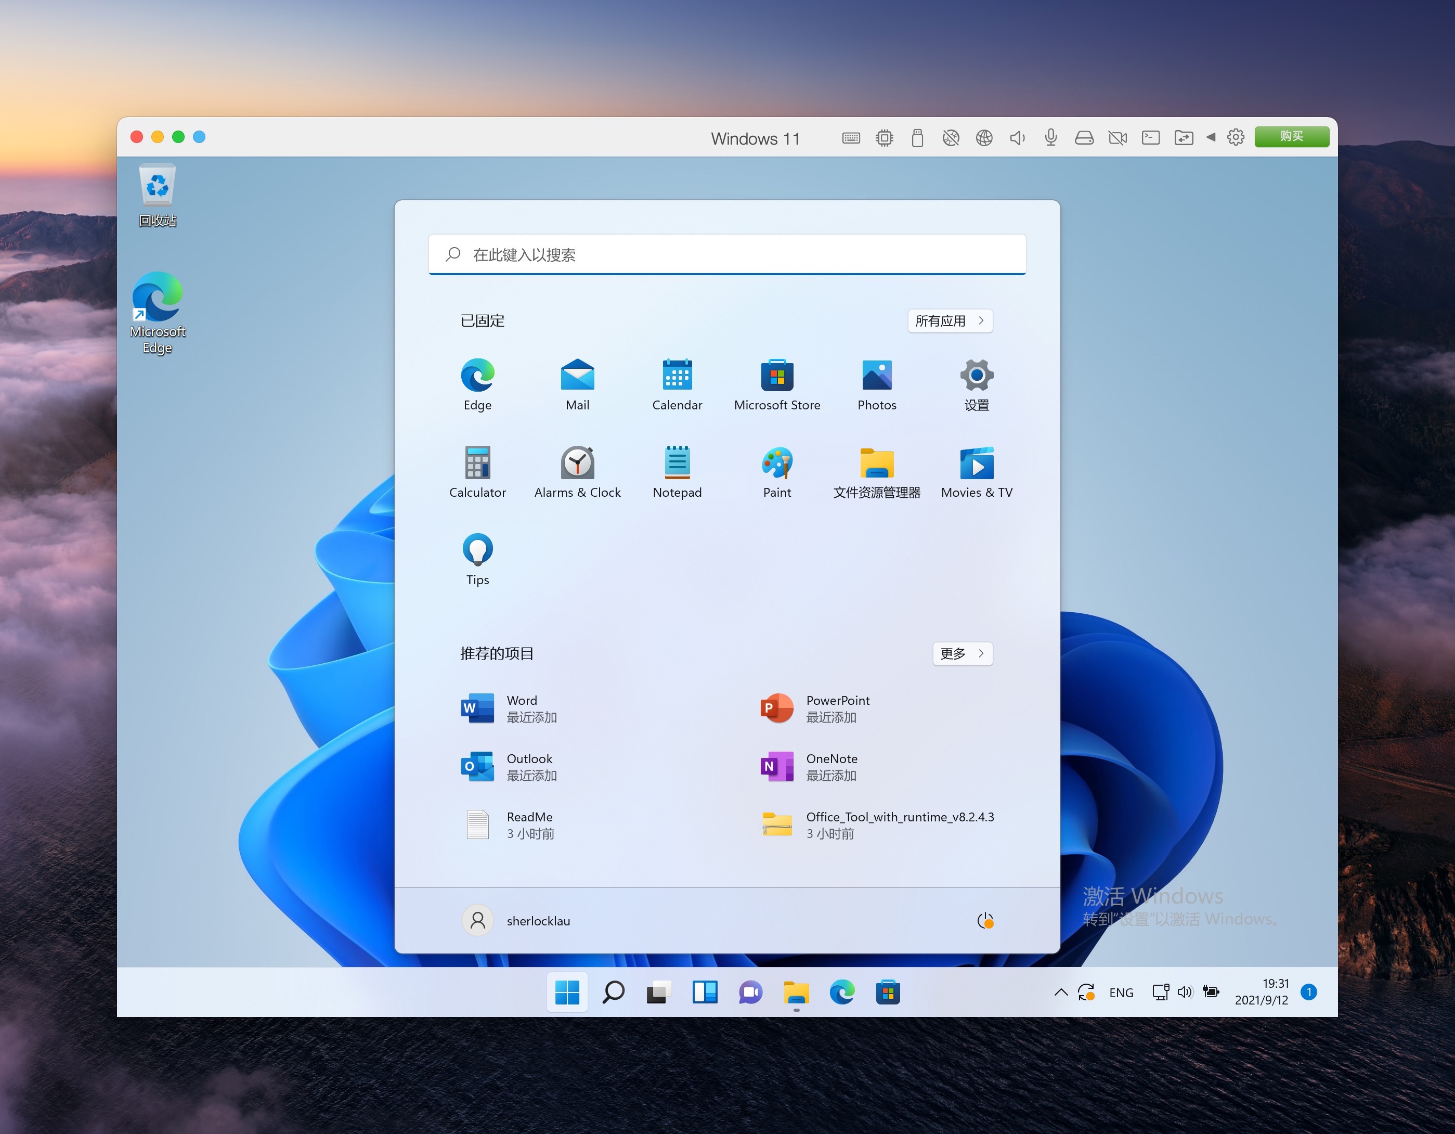Open CPU chip icon in VM toolbar
The image size is (1455, 1134).
tap(884, 138)
